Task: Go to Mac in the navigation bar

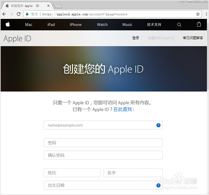Action: point(29,24)
